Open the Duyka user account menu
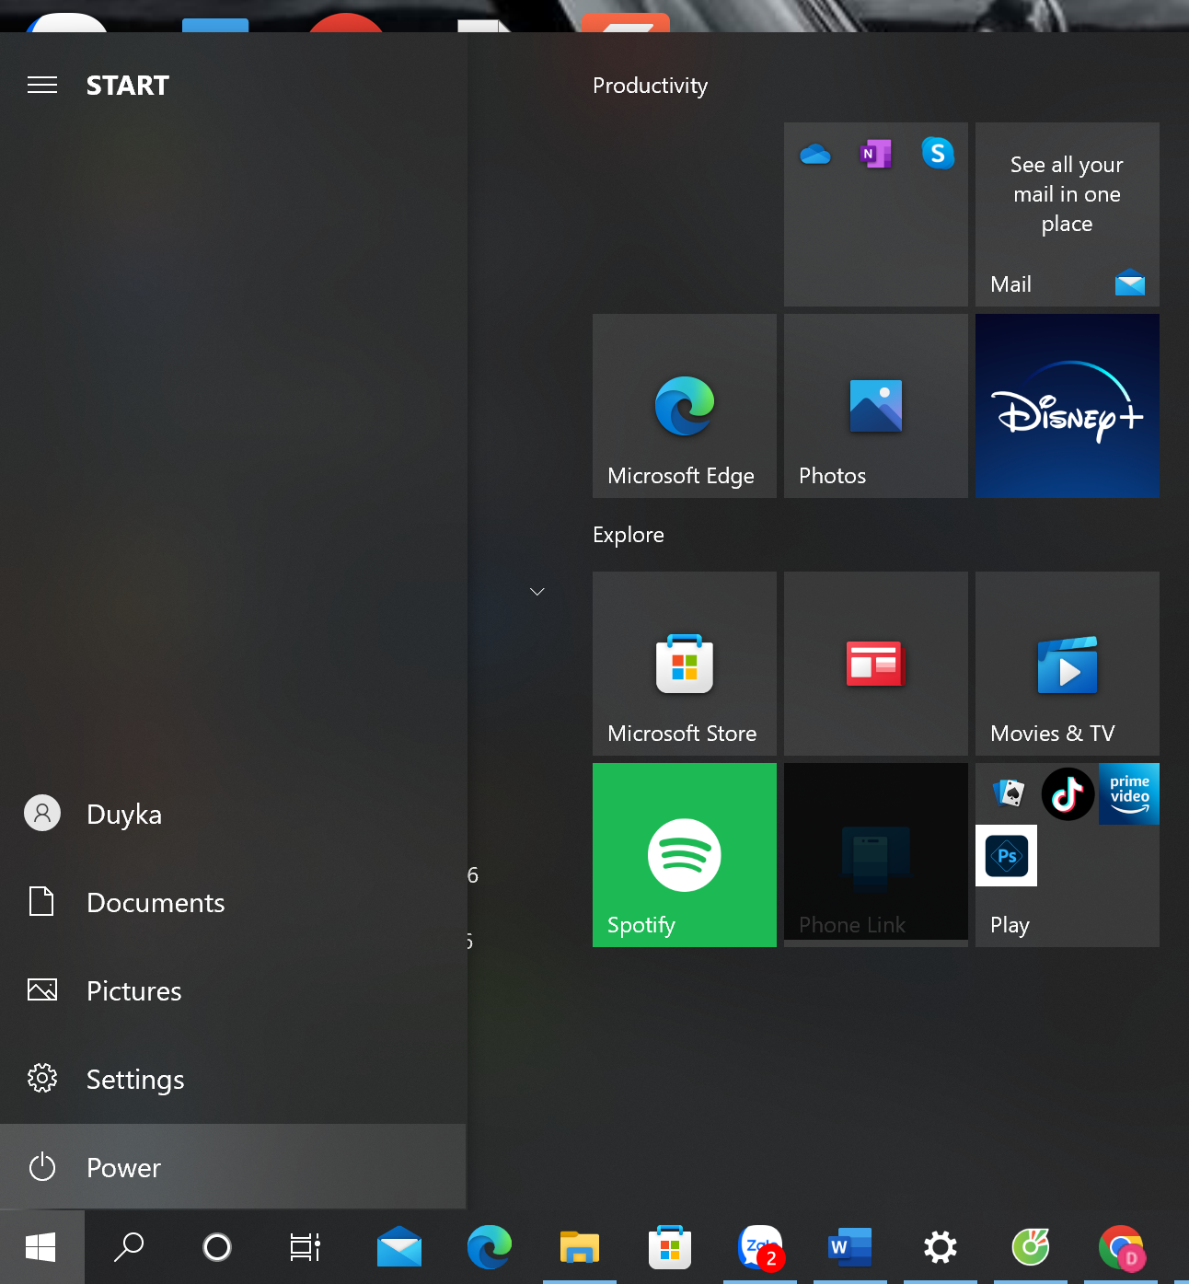1189x1284 pixels. 233,814
